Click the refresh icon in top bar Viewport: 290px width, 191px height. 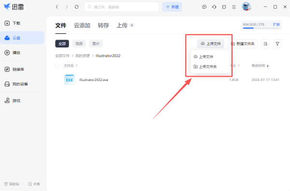[76, 7]
